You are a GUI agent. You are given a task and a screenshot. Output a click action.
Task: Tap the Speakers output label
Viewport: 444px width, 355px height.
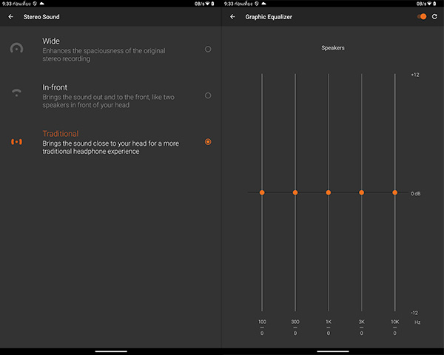tap(332, 48)
